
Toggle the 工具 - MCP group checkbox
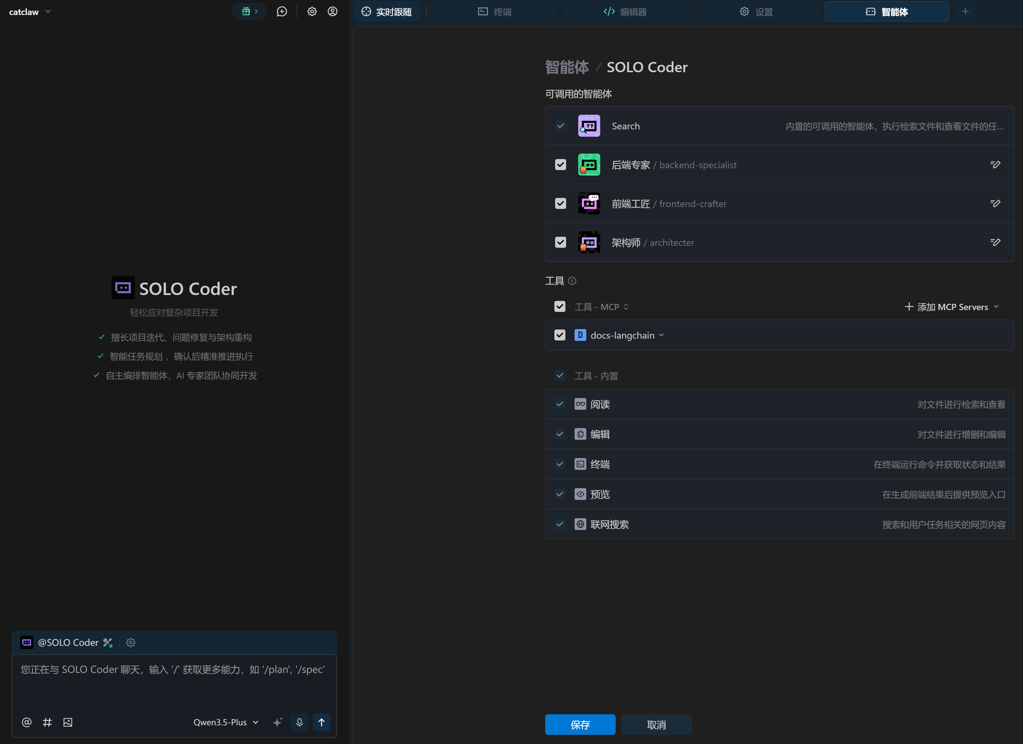[560, 307]
